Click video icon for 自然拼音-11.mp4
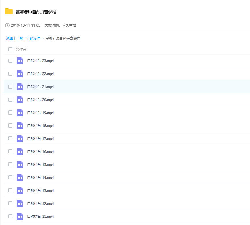Image resolution: width=250 pixels, height=225 pixels. pos(20,217)
